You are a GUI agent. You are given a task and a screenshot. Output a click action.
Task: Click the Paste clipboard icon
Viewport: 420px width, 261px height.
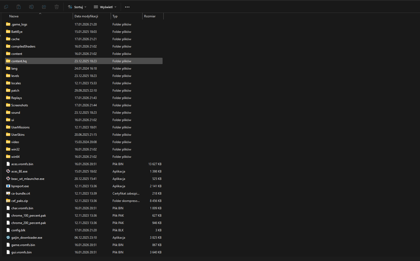[19, 7]
